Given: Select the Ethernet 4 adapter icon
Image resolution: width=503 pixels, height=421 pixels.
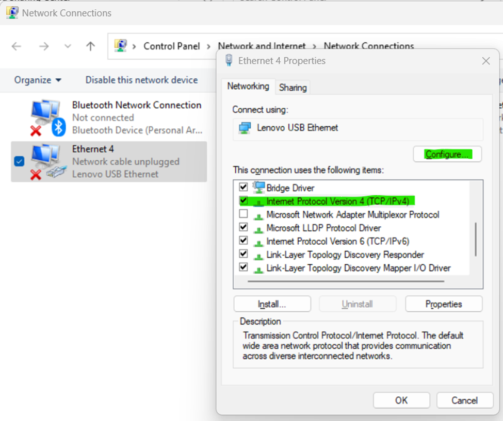Looking at the screenshot, I should pos(47,162).
